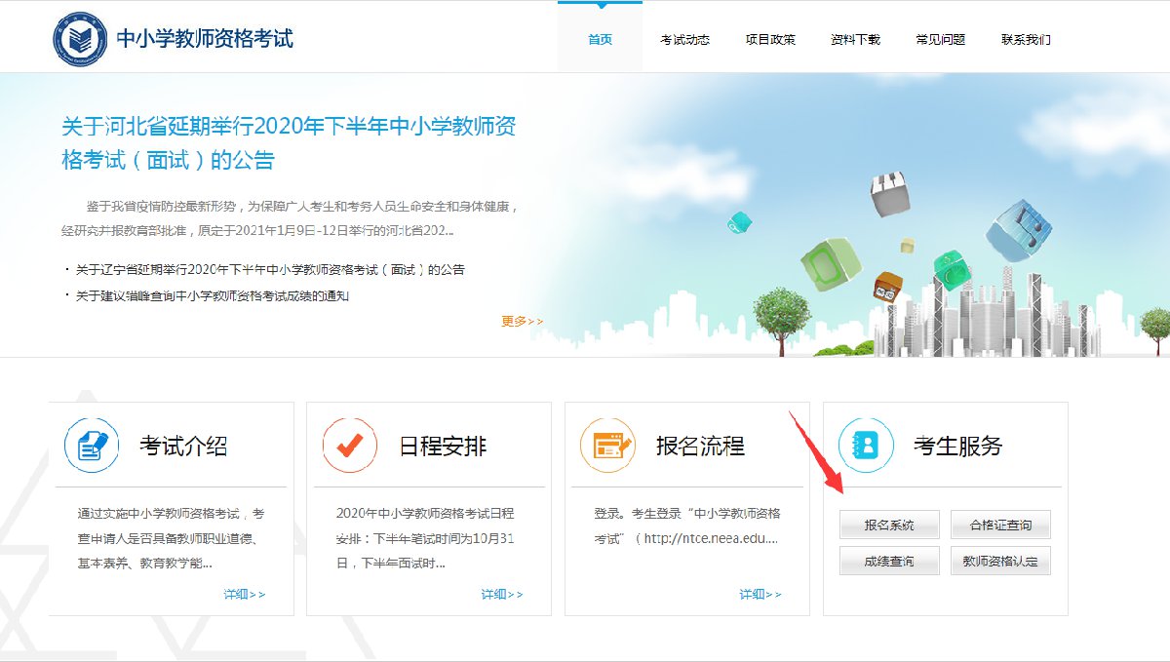Click the 报名系统 button
The width and height of the screenshot is (1170, 662).
889,525
